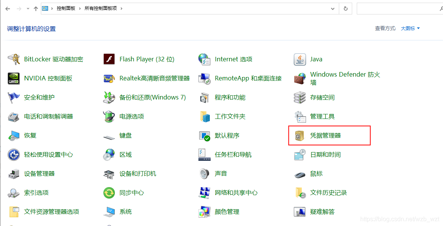This screenshot has height=226, width=443.
Task: Click the 程序和功能 icon
Action: pyautogui.click(x=204, y=98)
